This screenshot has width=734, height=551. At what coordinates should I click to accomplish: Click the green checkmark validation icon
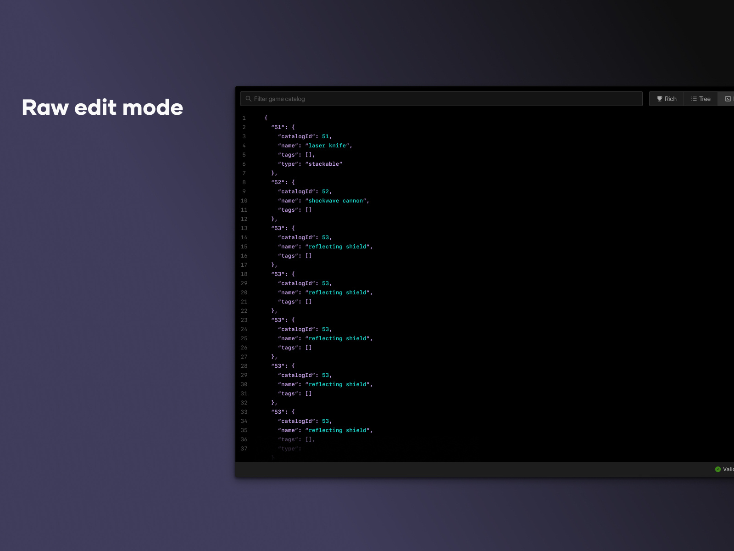(x=717, y=469)
